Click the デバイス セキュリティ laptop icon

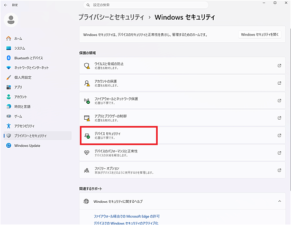coord(87,136)
